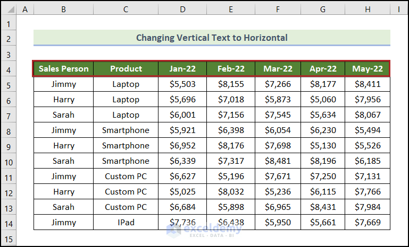Image resolution: width=409 pixels, height=247 pixels.
Task: Click the column H header
Action: coord(367,8)
